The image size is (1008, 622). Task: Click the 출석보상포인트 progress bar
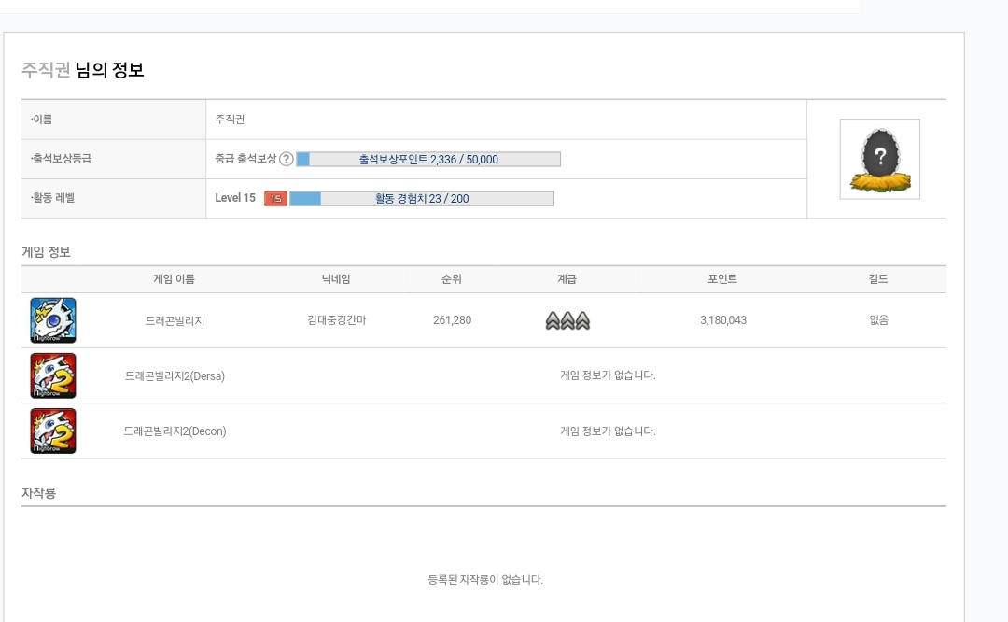pyautogui.click(x=428, y=160)
